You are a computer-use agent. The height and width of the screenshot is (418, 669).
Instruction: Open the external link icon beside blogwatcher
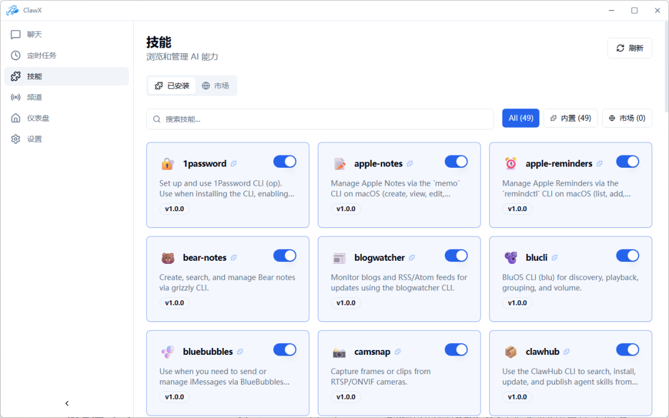click(x=412, y=258)
